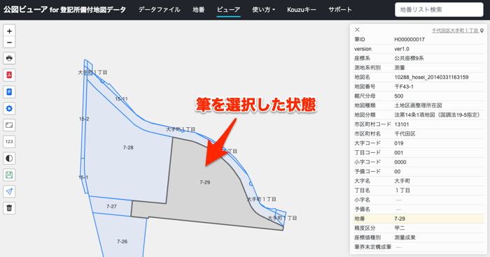Screen dimensions: 490x257
Task: Select the ビューア tab
Action: click(x=228, y=10)
